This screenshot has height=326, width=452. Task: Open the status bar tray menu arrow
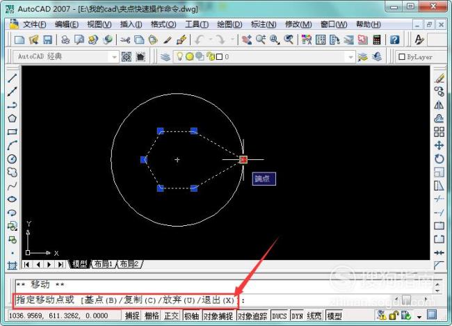(419, 317)
